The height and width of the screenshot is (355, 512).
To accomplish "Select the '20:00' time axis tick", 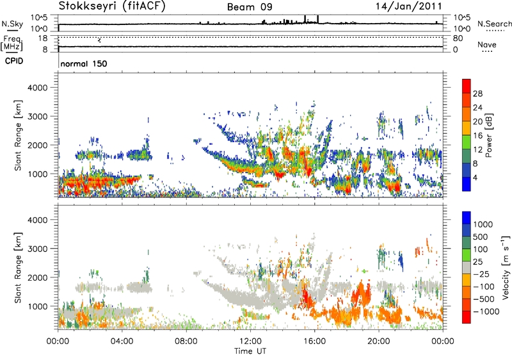I will [x=378, y=342].
